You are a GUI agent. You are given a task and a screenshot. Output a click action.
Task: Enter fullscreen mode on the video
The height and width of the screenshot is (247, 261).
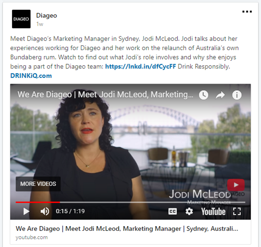tap(237, 212)
